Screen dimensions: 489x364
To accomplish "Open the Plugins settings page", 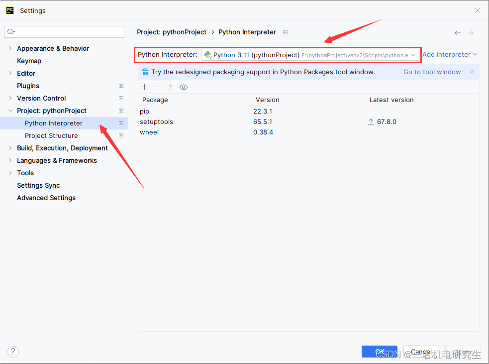I will (x=28, y=86).
